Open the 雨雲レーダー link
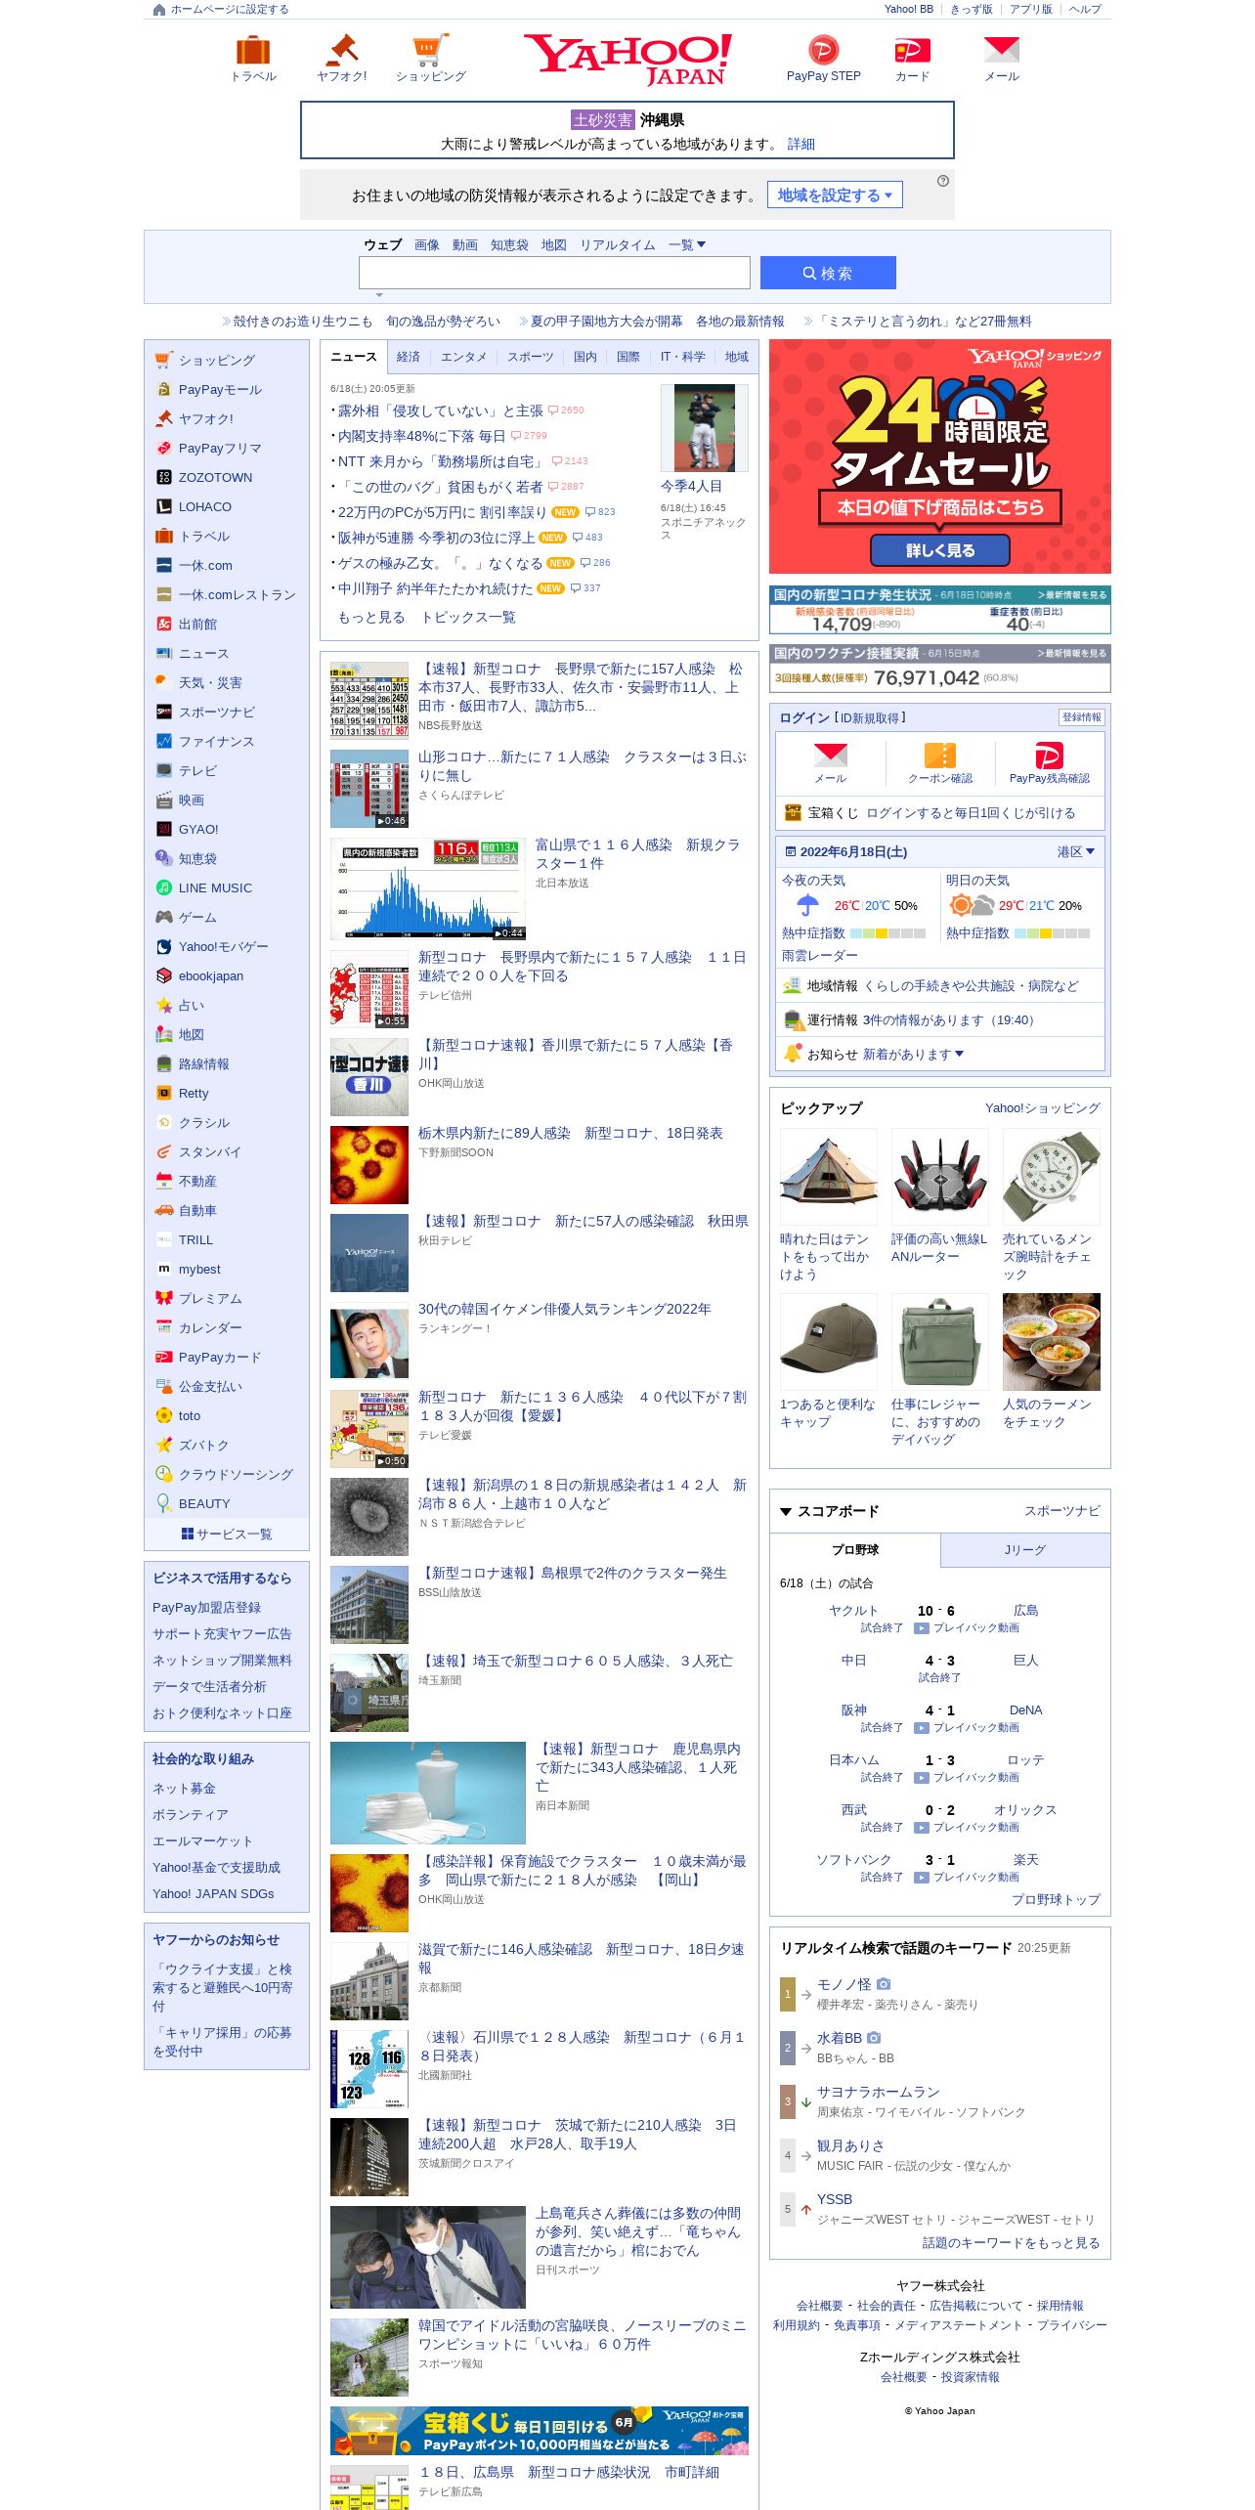 (819, 955)
